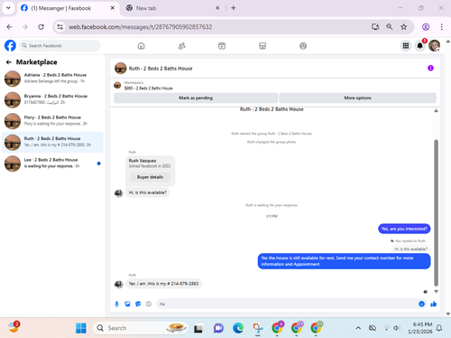The image size is (451, 338).
Task: Click the Aa message input field
Action: tap(286, 304)
